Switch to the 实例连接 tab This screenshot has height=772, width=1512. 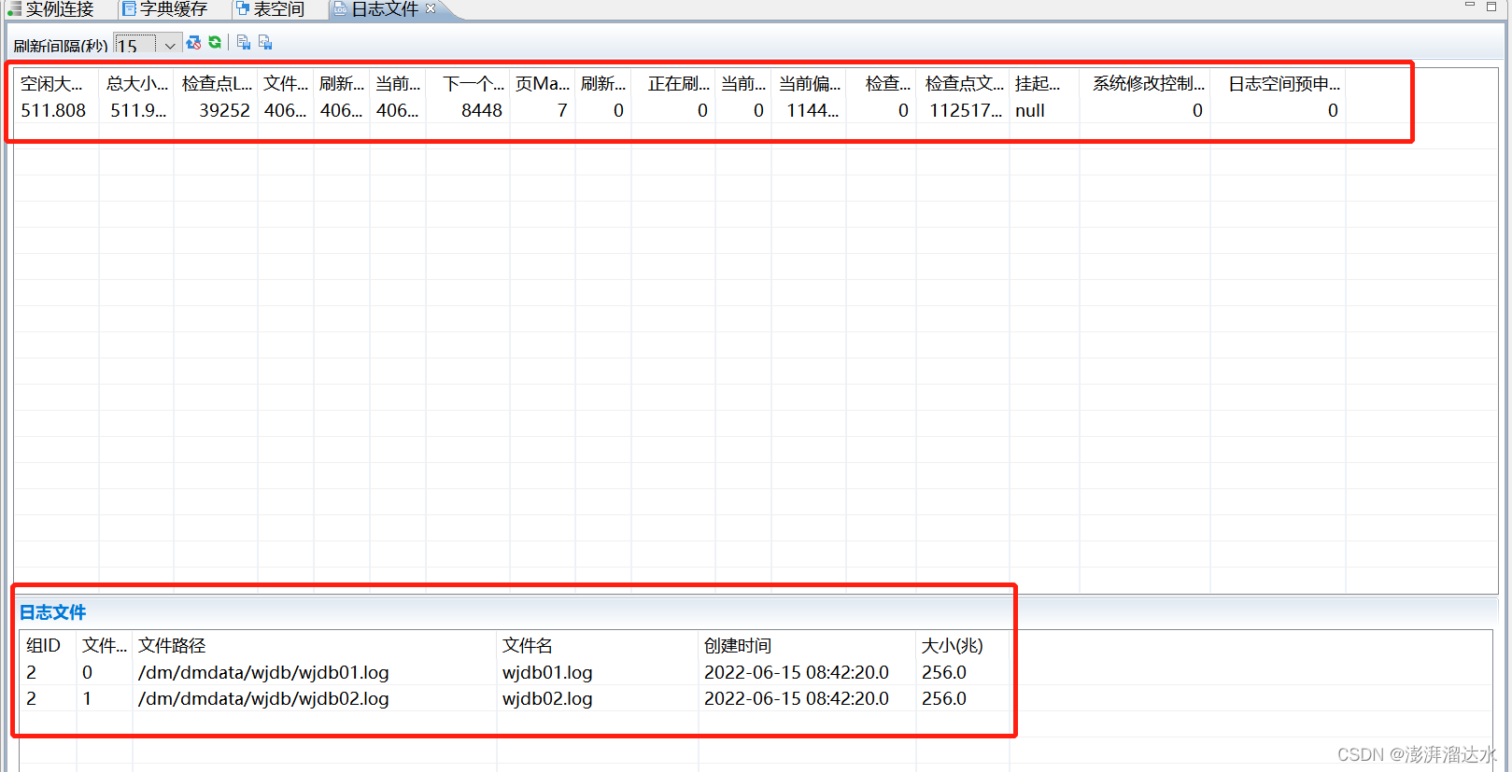pos(51,9)
